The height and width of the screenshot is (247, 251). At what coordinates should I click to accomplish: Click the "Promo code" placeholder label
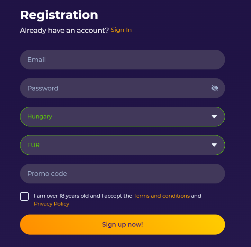coord(47,174)
